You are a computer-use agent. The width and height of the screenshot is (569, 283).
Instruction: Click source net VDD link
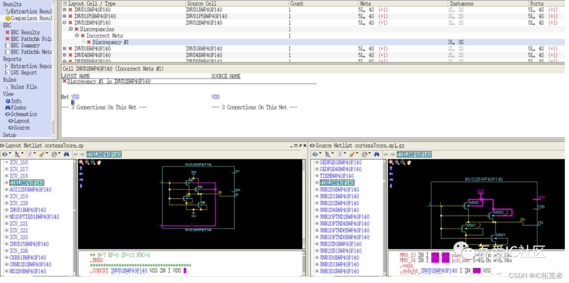pyautogui.click(x=215, y=97)
